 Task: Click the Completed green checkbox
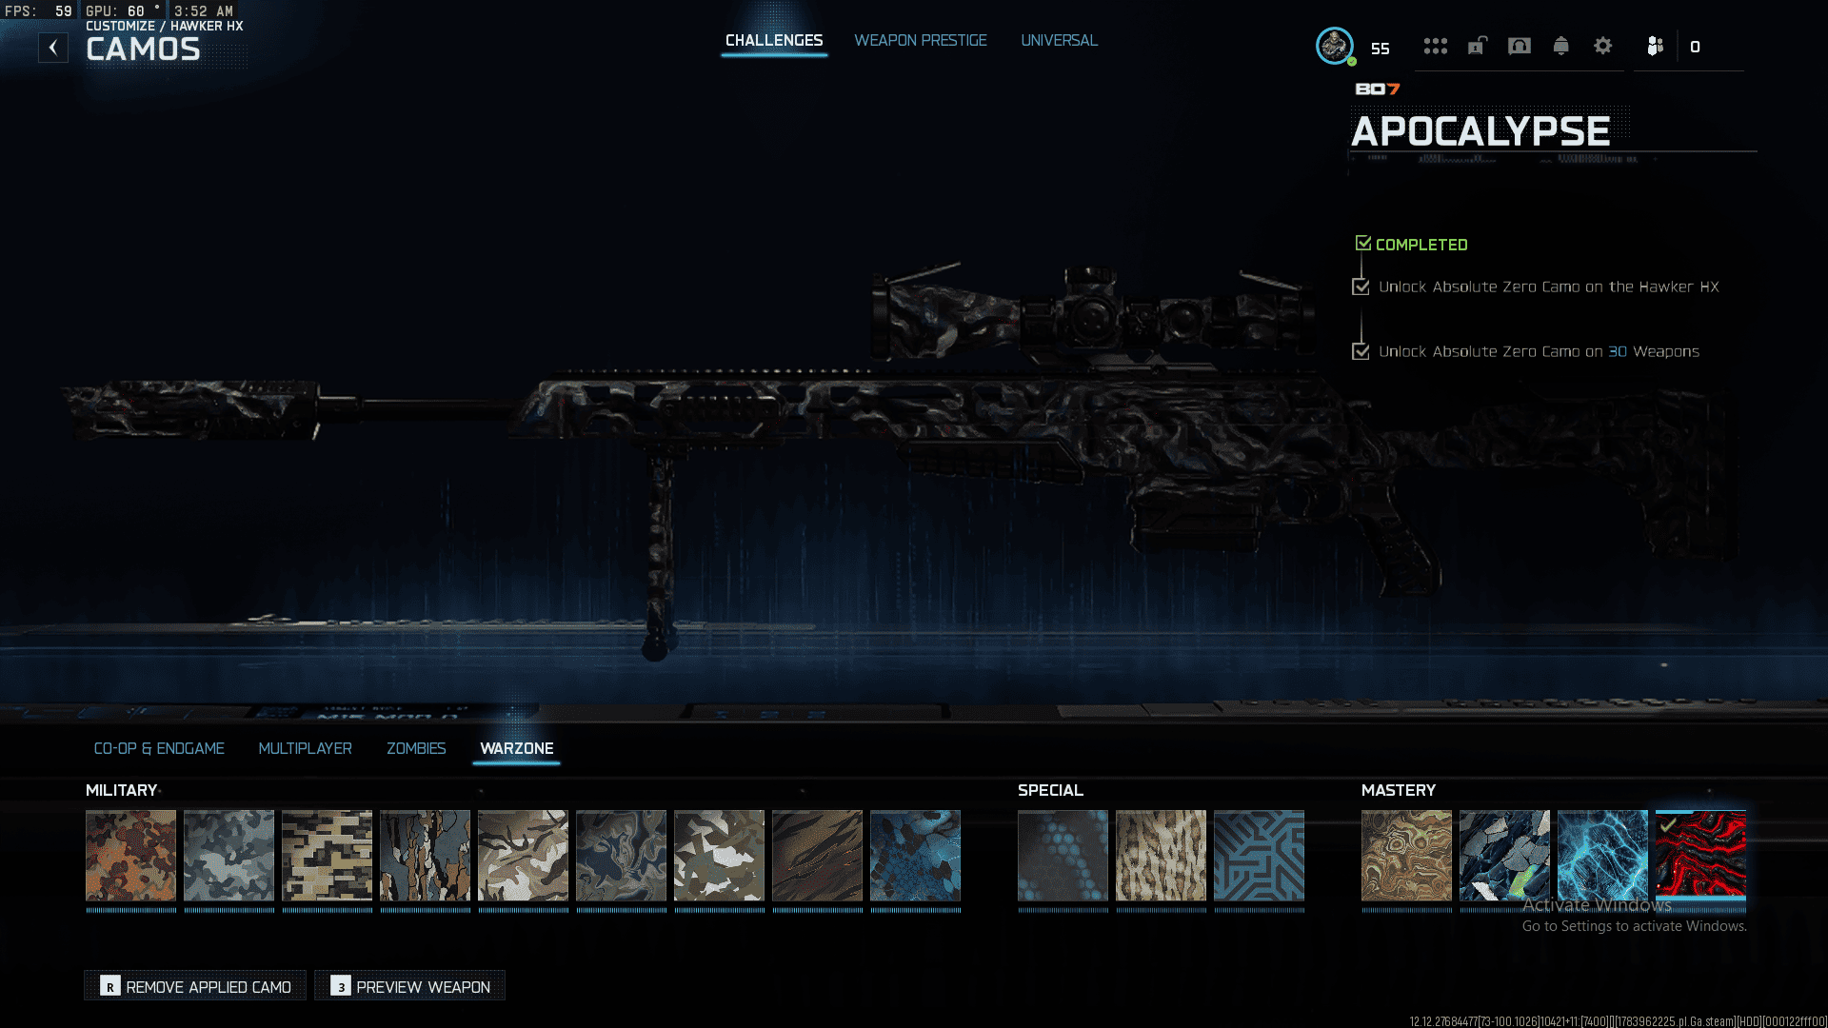point(1363,244)
